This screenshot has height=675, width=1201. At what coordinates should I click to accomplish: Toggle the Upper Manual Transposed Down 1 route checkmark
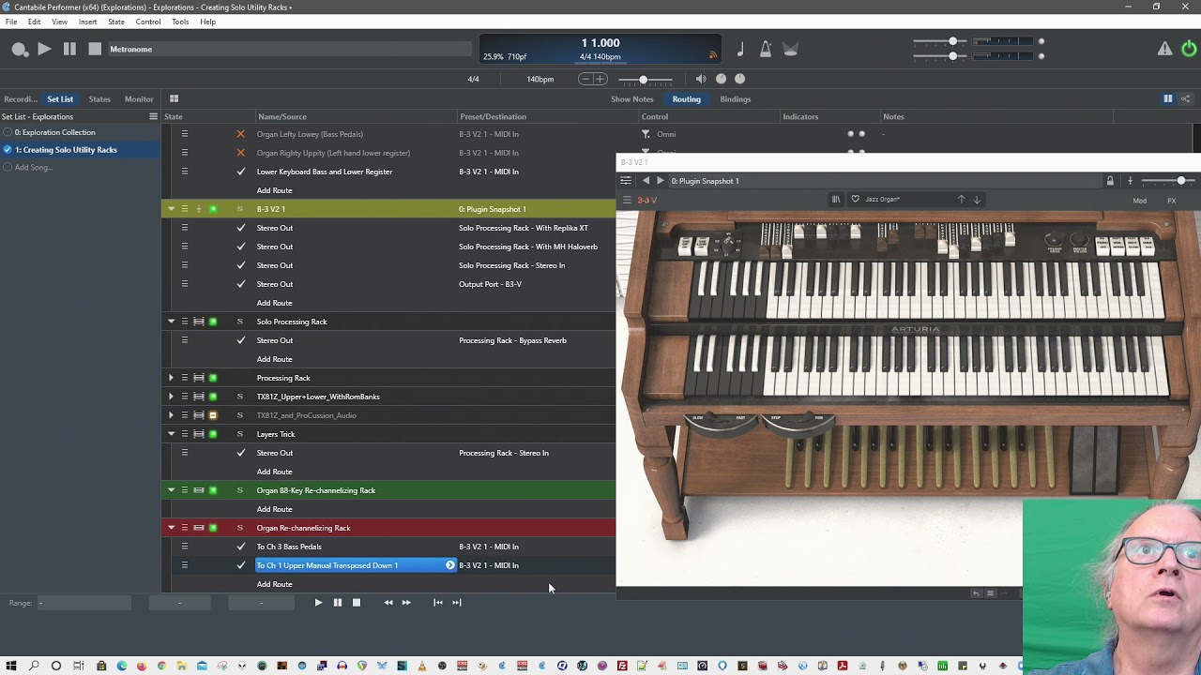[241, 565]
